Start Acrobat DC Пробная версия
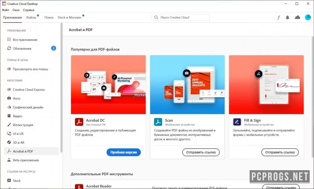This screenshot has width=314, height=189. click(x=124, y=152)
